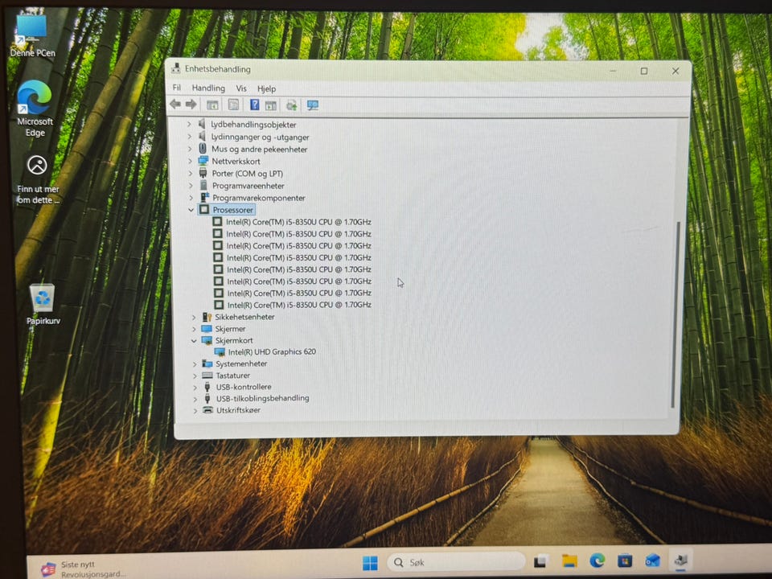Click the USB icon beside USB-kontrollere

pos(207,387)
